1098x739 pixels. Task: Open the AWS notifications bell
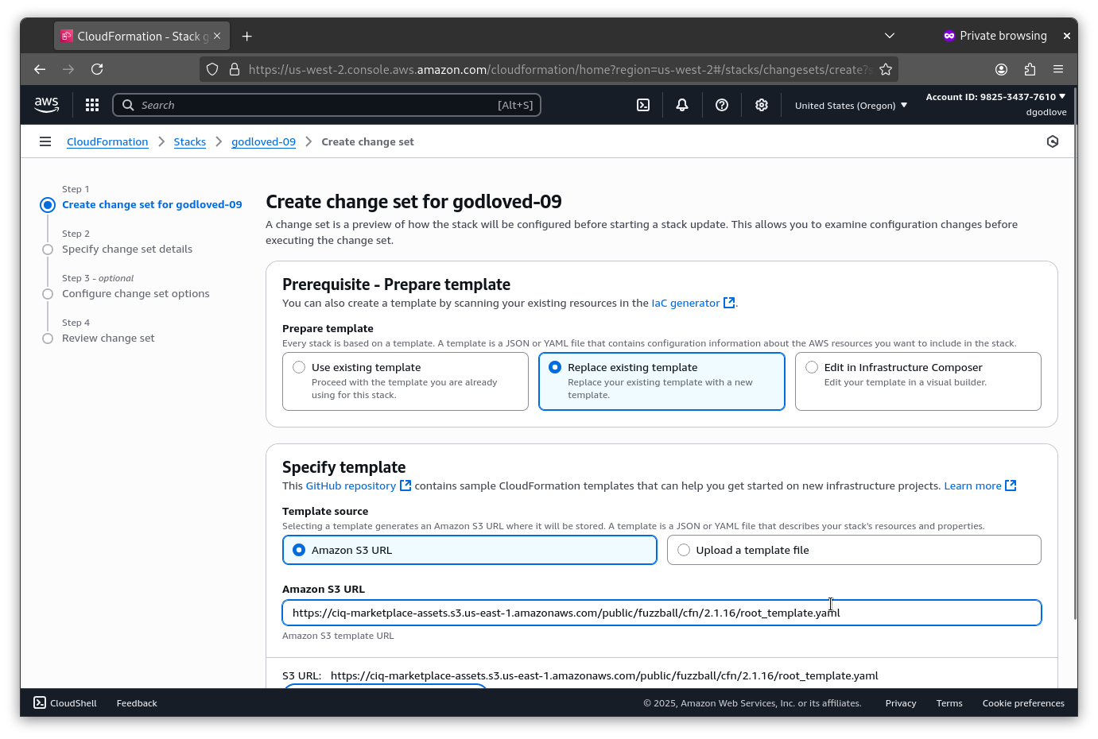click(x=681, y=104)
